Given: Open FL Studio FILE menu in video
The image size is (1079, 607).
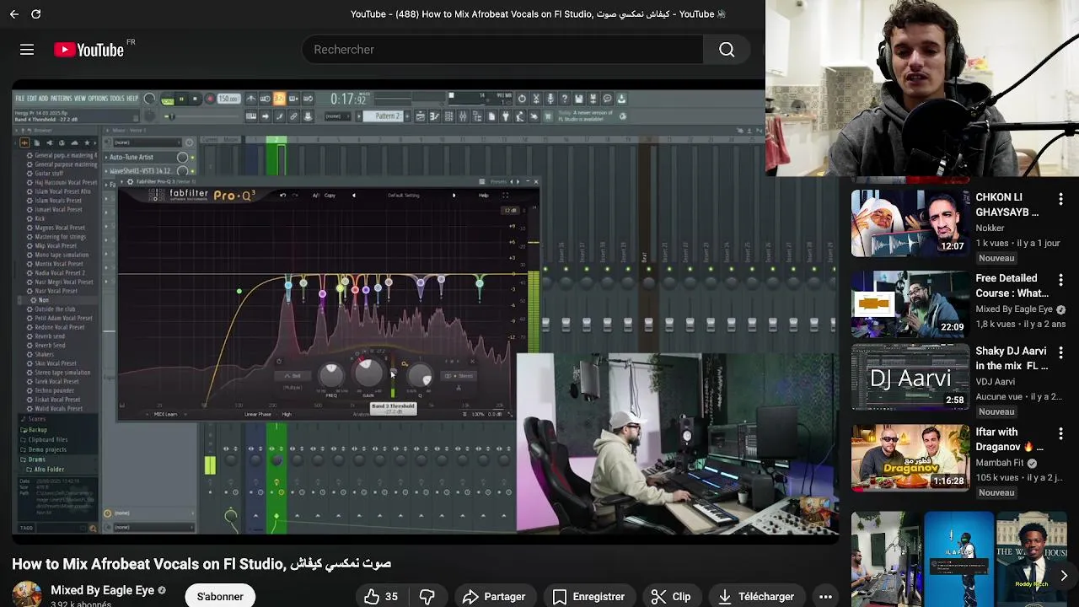Looking at the screenshot, I should (x=19, y=99).
